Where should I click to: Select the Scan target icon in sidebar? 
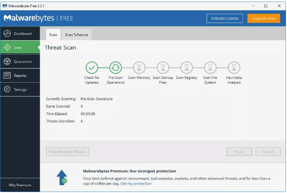7,48
